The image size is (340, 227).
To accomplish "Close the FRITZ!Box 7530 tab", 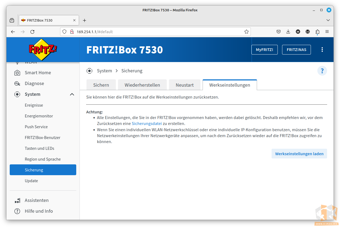I will pos(74,20).
